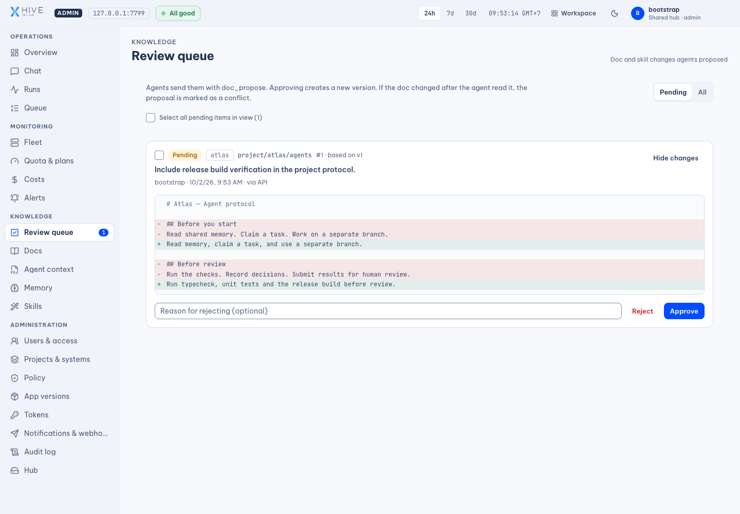The height and width of the screenshot is (514, 740).
Task: Open Policy via its shield icon
Action: (x=15, y=378)
